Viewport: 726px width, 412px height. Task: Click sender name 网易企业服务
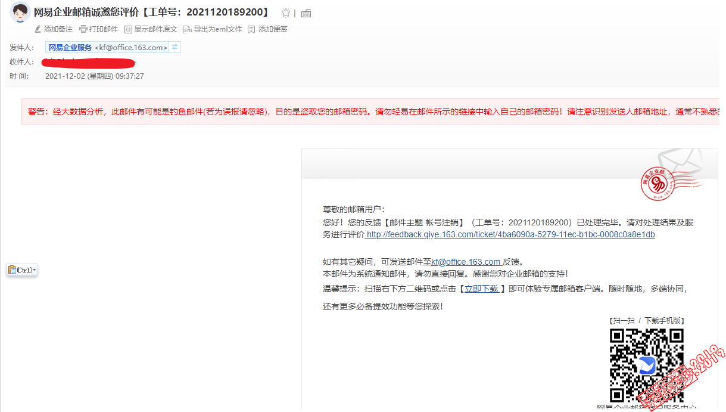pyautogui.click(x=70, y=48)
